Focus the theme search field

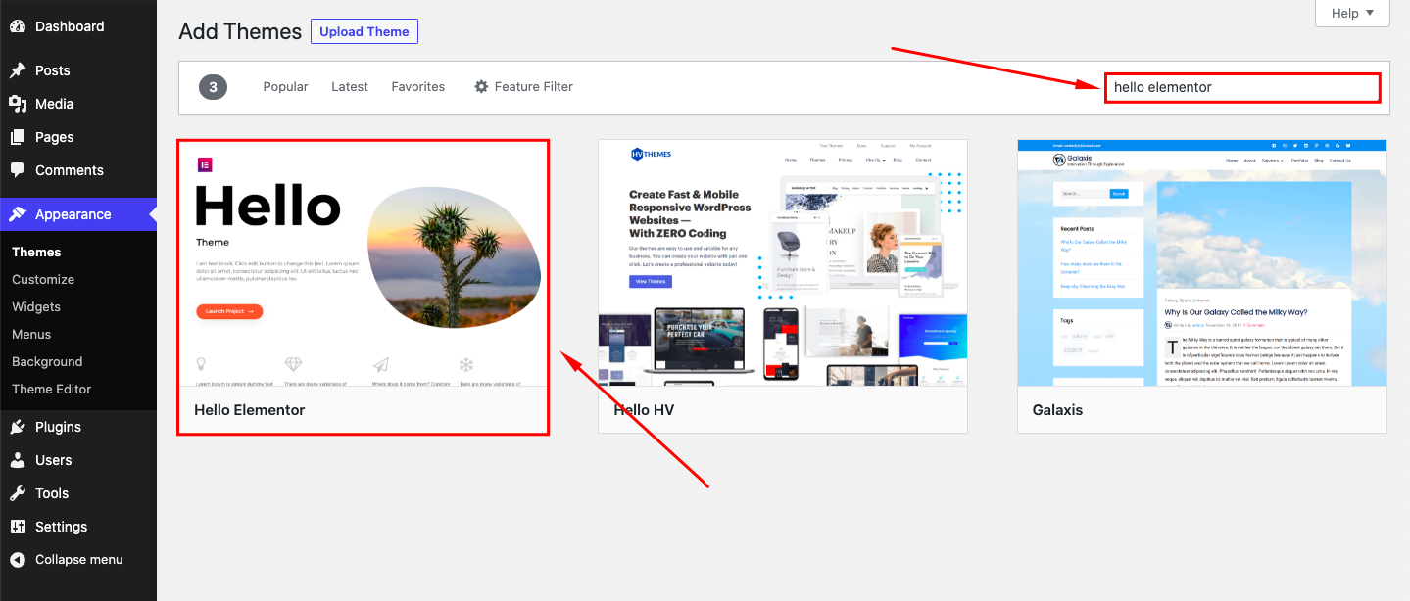(x=1242, y=87)
